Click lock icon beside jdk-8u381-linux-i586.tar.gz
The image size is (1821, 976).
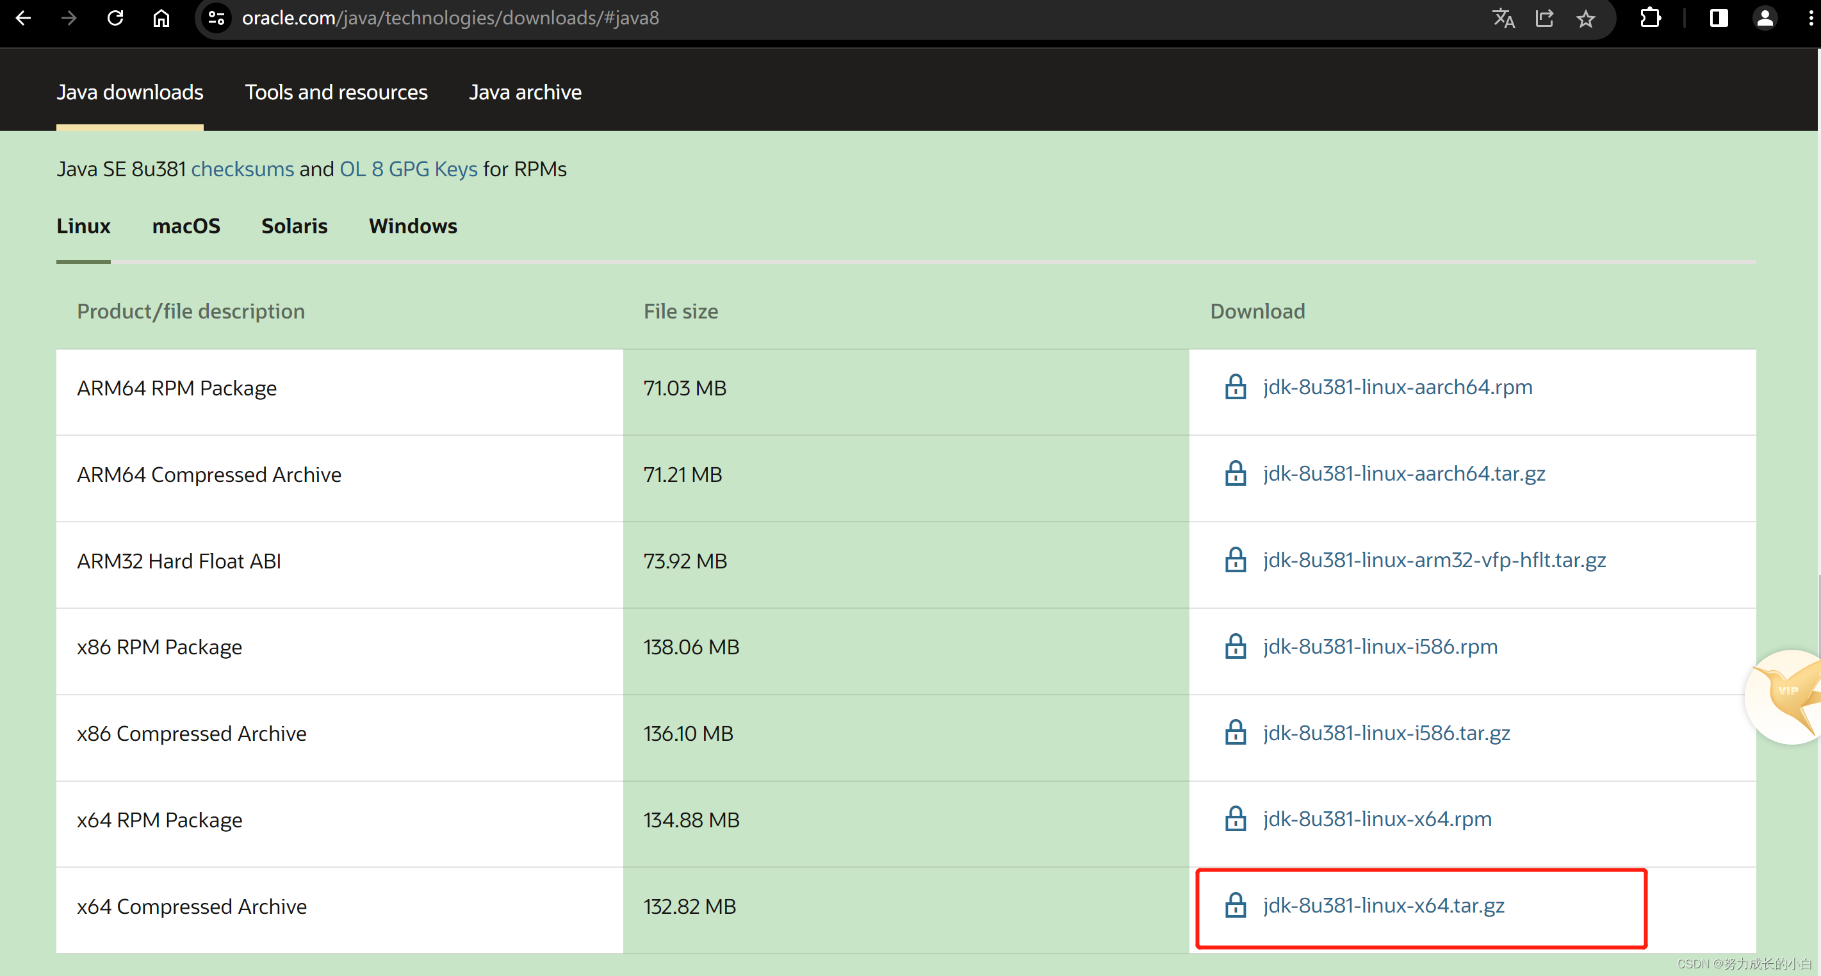coord(1235,732)
